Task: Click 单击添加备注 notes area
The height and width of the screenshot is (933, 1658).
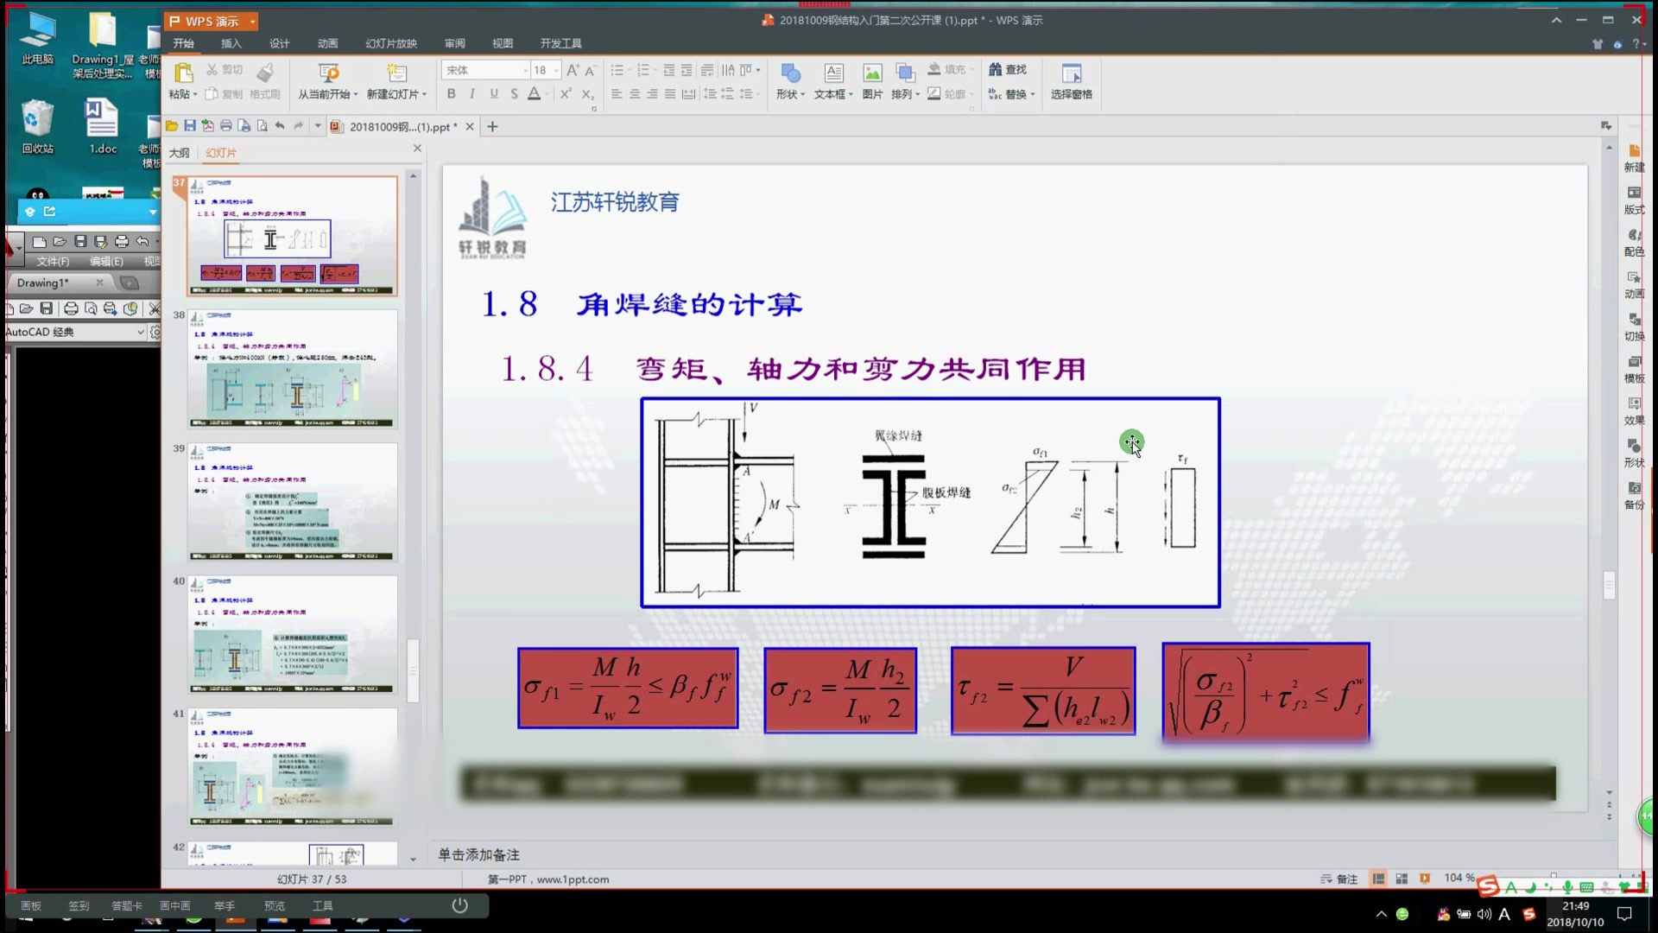Action: 478,854
